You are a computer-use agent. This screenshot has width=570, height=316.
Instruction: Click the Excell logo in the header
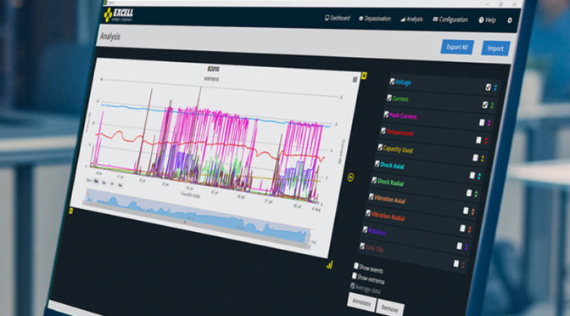point(119,15)
